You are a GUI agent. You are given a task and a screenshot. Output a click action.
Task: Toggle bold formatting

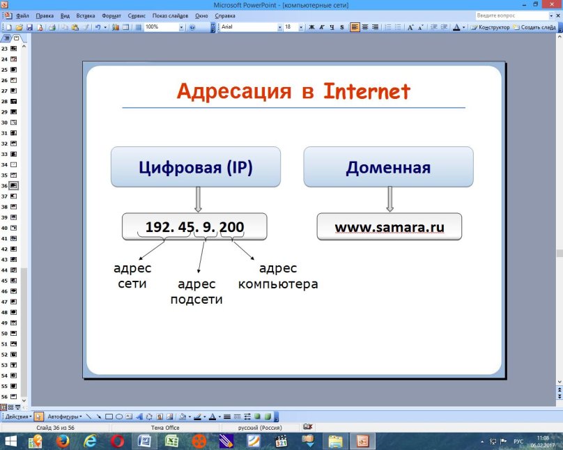(311, 27)
